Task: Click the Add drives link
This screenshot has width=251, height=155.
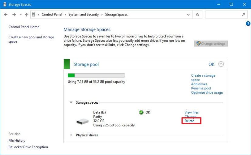Action: tap(199, 84)
